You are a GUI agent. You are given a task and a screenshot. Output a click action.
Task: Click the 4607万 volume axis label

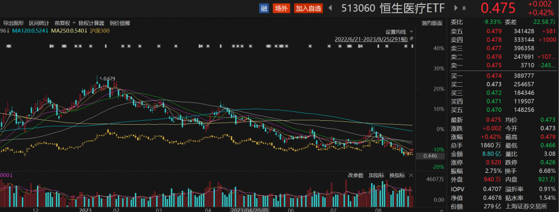[x=436, y=180]
